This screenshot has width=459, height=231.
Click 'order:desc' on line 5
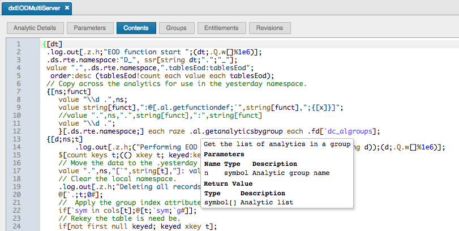71,76
